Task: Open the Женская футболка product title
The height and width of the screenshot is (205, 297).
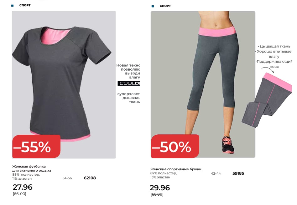Action: (32, 168)
